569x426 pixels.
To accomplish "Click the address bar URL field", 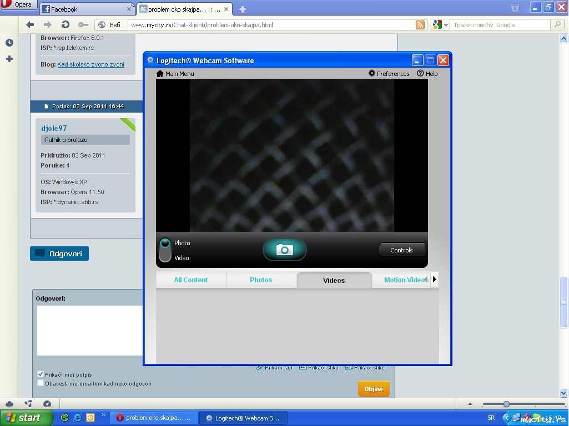I will [x=271, y=24].
